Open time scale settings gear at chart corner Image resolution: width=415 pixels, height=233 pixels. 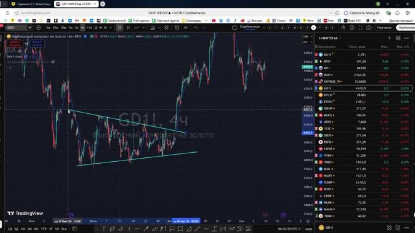[x=308, y=221]
